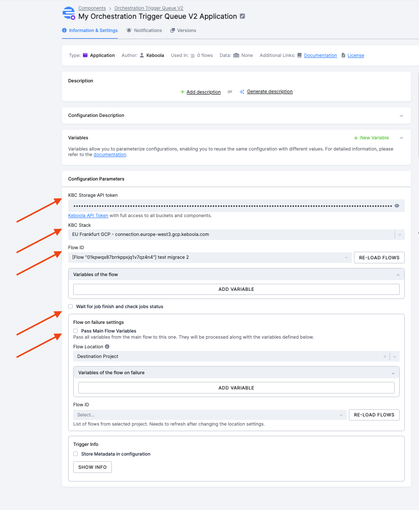419x510 pixels.
Task: Click the edit name pencil icon beside title
Action: (243, 16)
